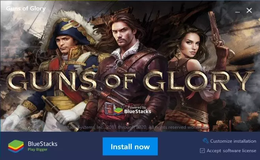This screenshot has height=160, width=260.
Task: Click the layered BlueStacks logo in footer
Action: click(x=16, y=146)
